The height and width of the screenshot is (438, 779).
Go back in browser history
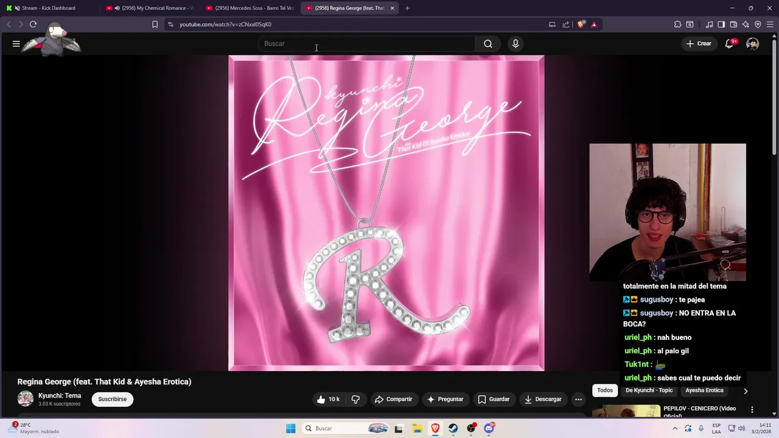9,24
